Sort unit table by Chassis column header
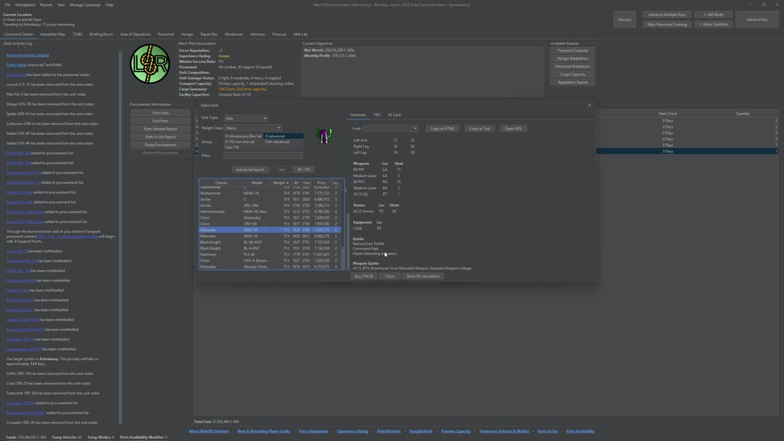 [221, 183]
